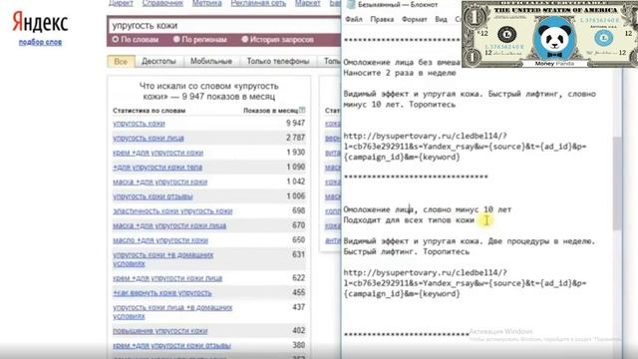Click the keyword 'маска +для упругости кожи'
This screenshot has width=638, height=359.
point(159,181)
